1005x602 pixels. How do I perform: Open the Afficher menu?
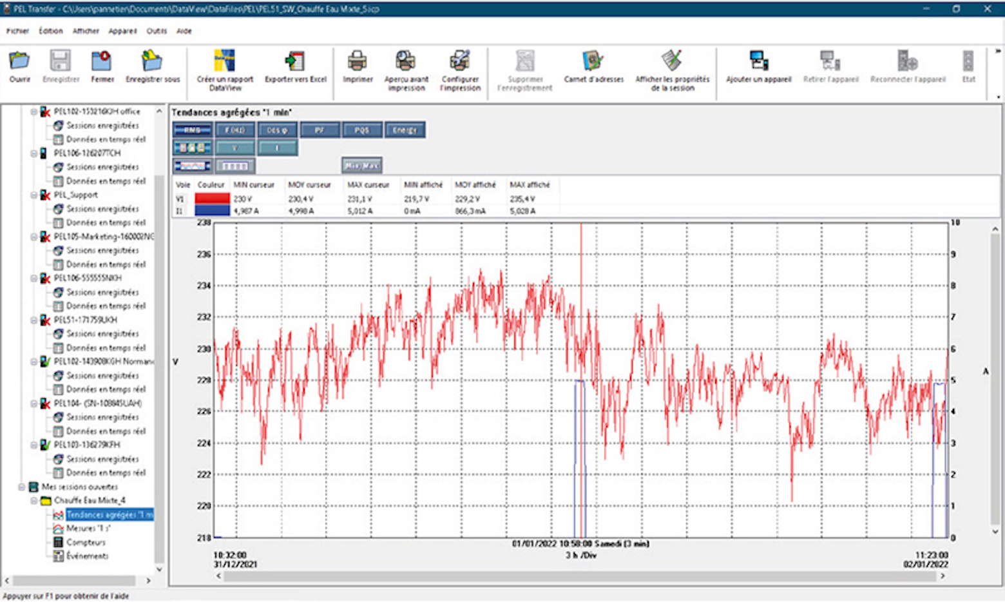(x=86, y=31)
